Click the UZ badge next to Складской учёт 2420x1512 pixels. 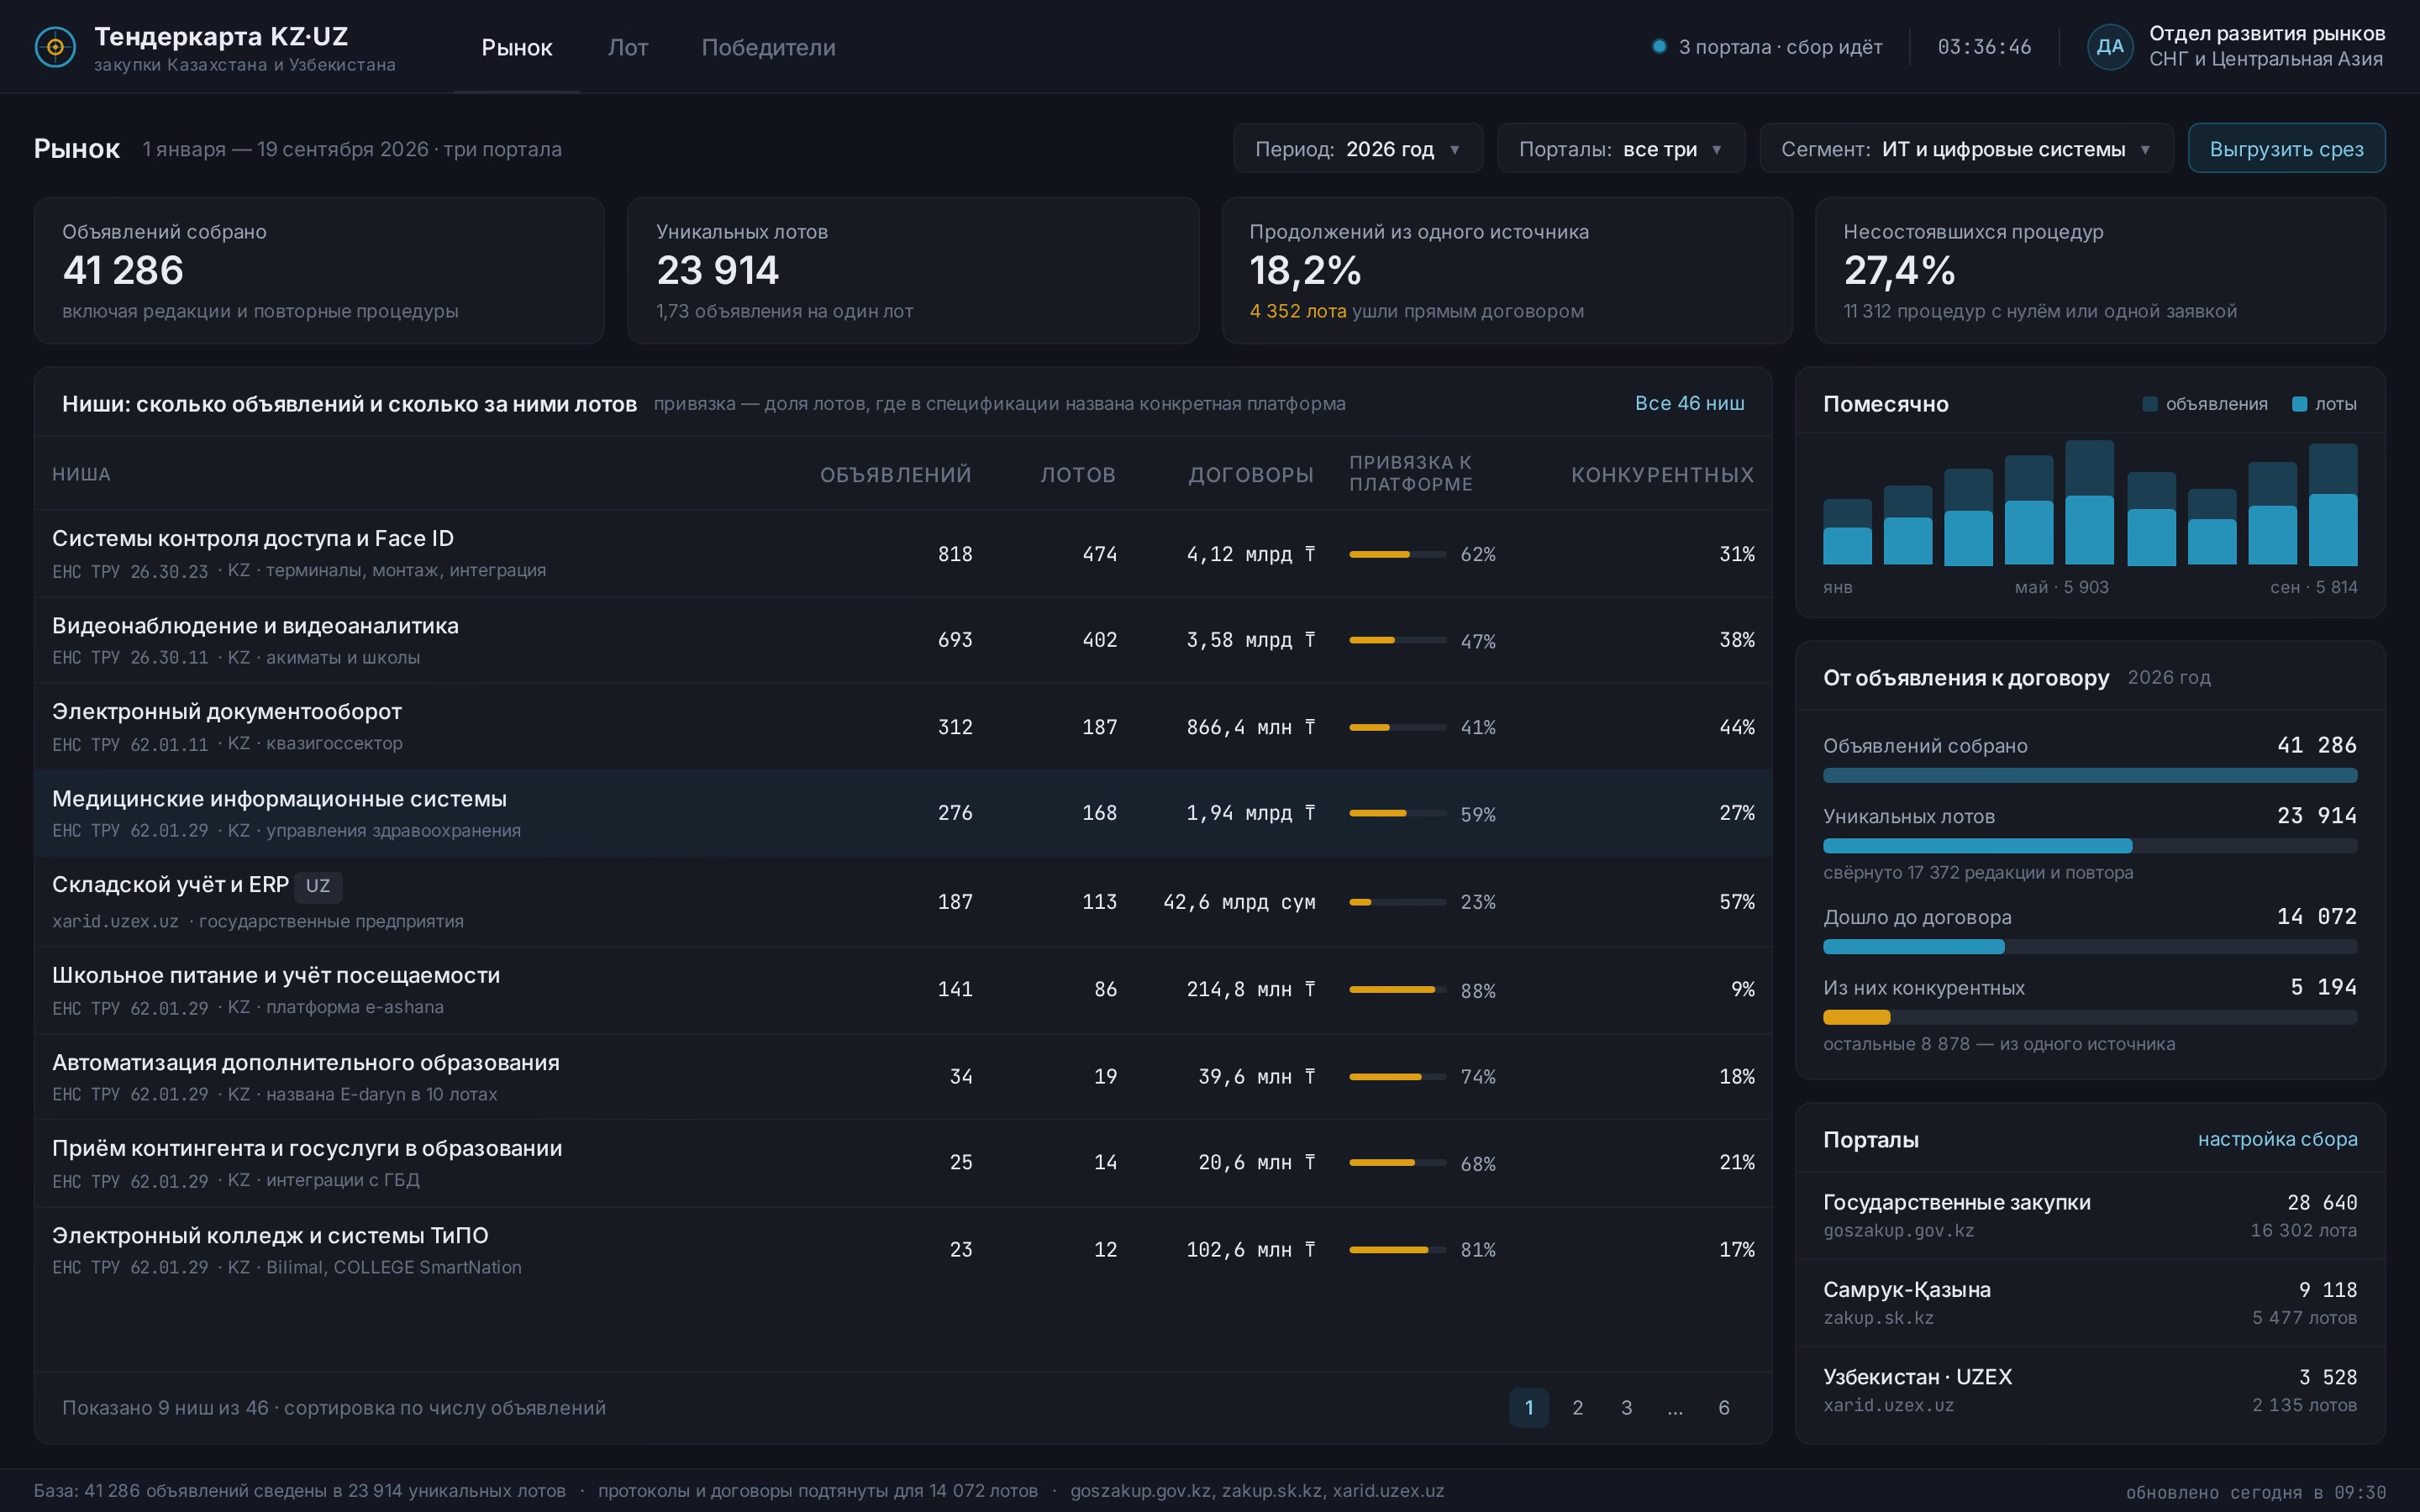[318, 886]
